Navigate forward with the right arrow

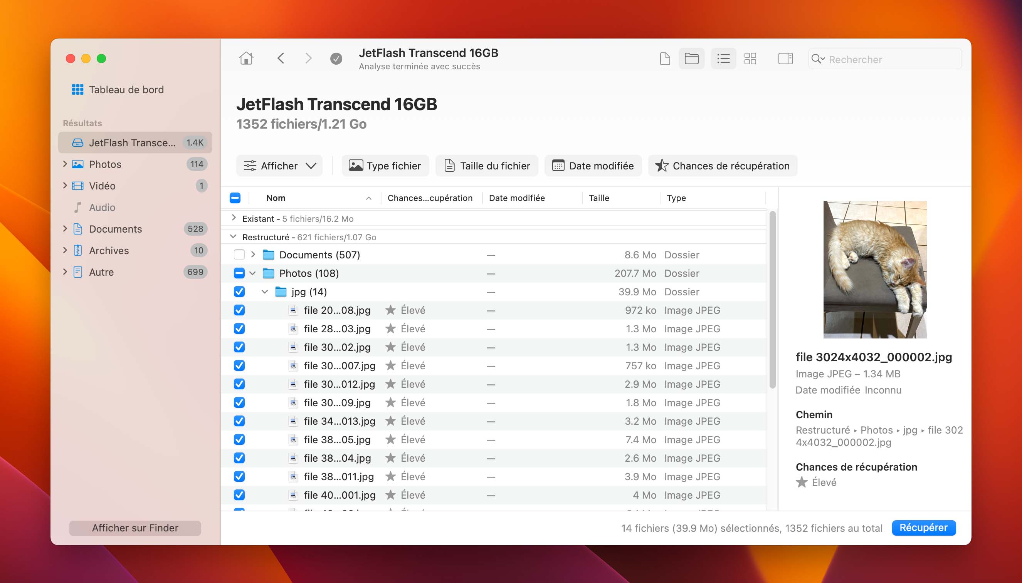coord(308,59)
